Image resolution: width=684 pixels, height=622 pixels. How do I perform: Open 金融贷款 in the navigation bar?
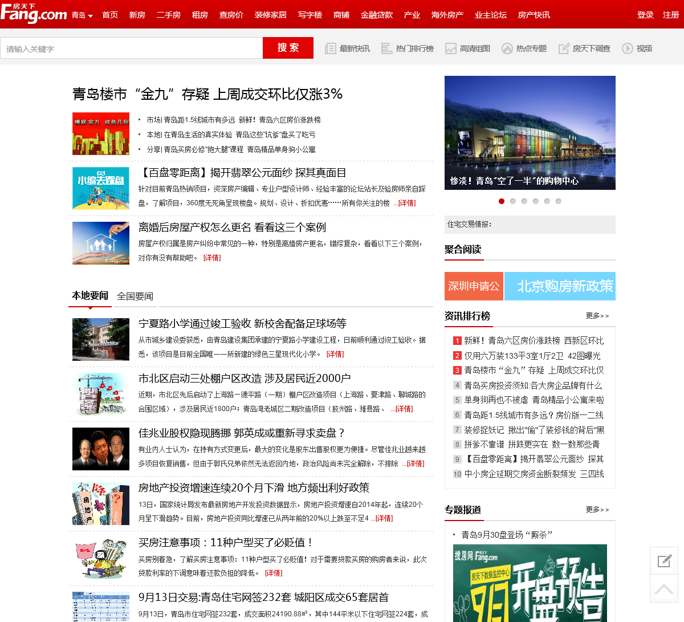(x=377, y=15)
